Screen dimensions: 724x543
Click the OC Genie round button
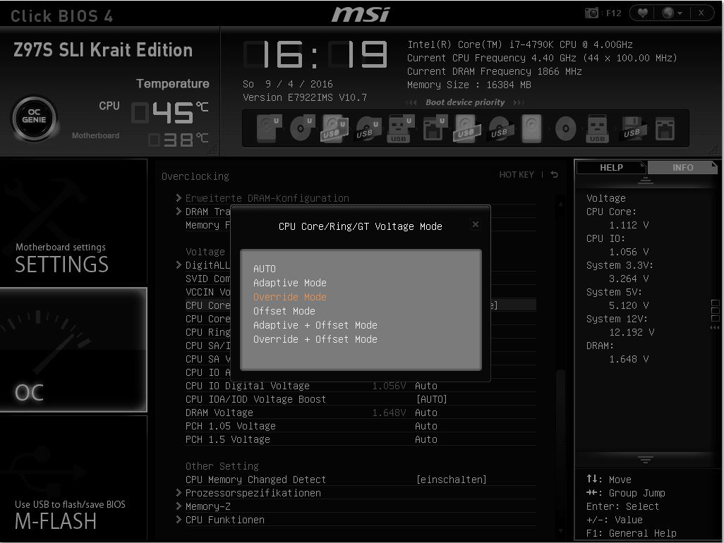34,118
